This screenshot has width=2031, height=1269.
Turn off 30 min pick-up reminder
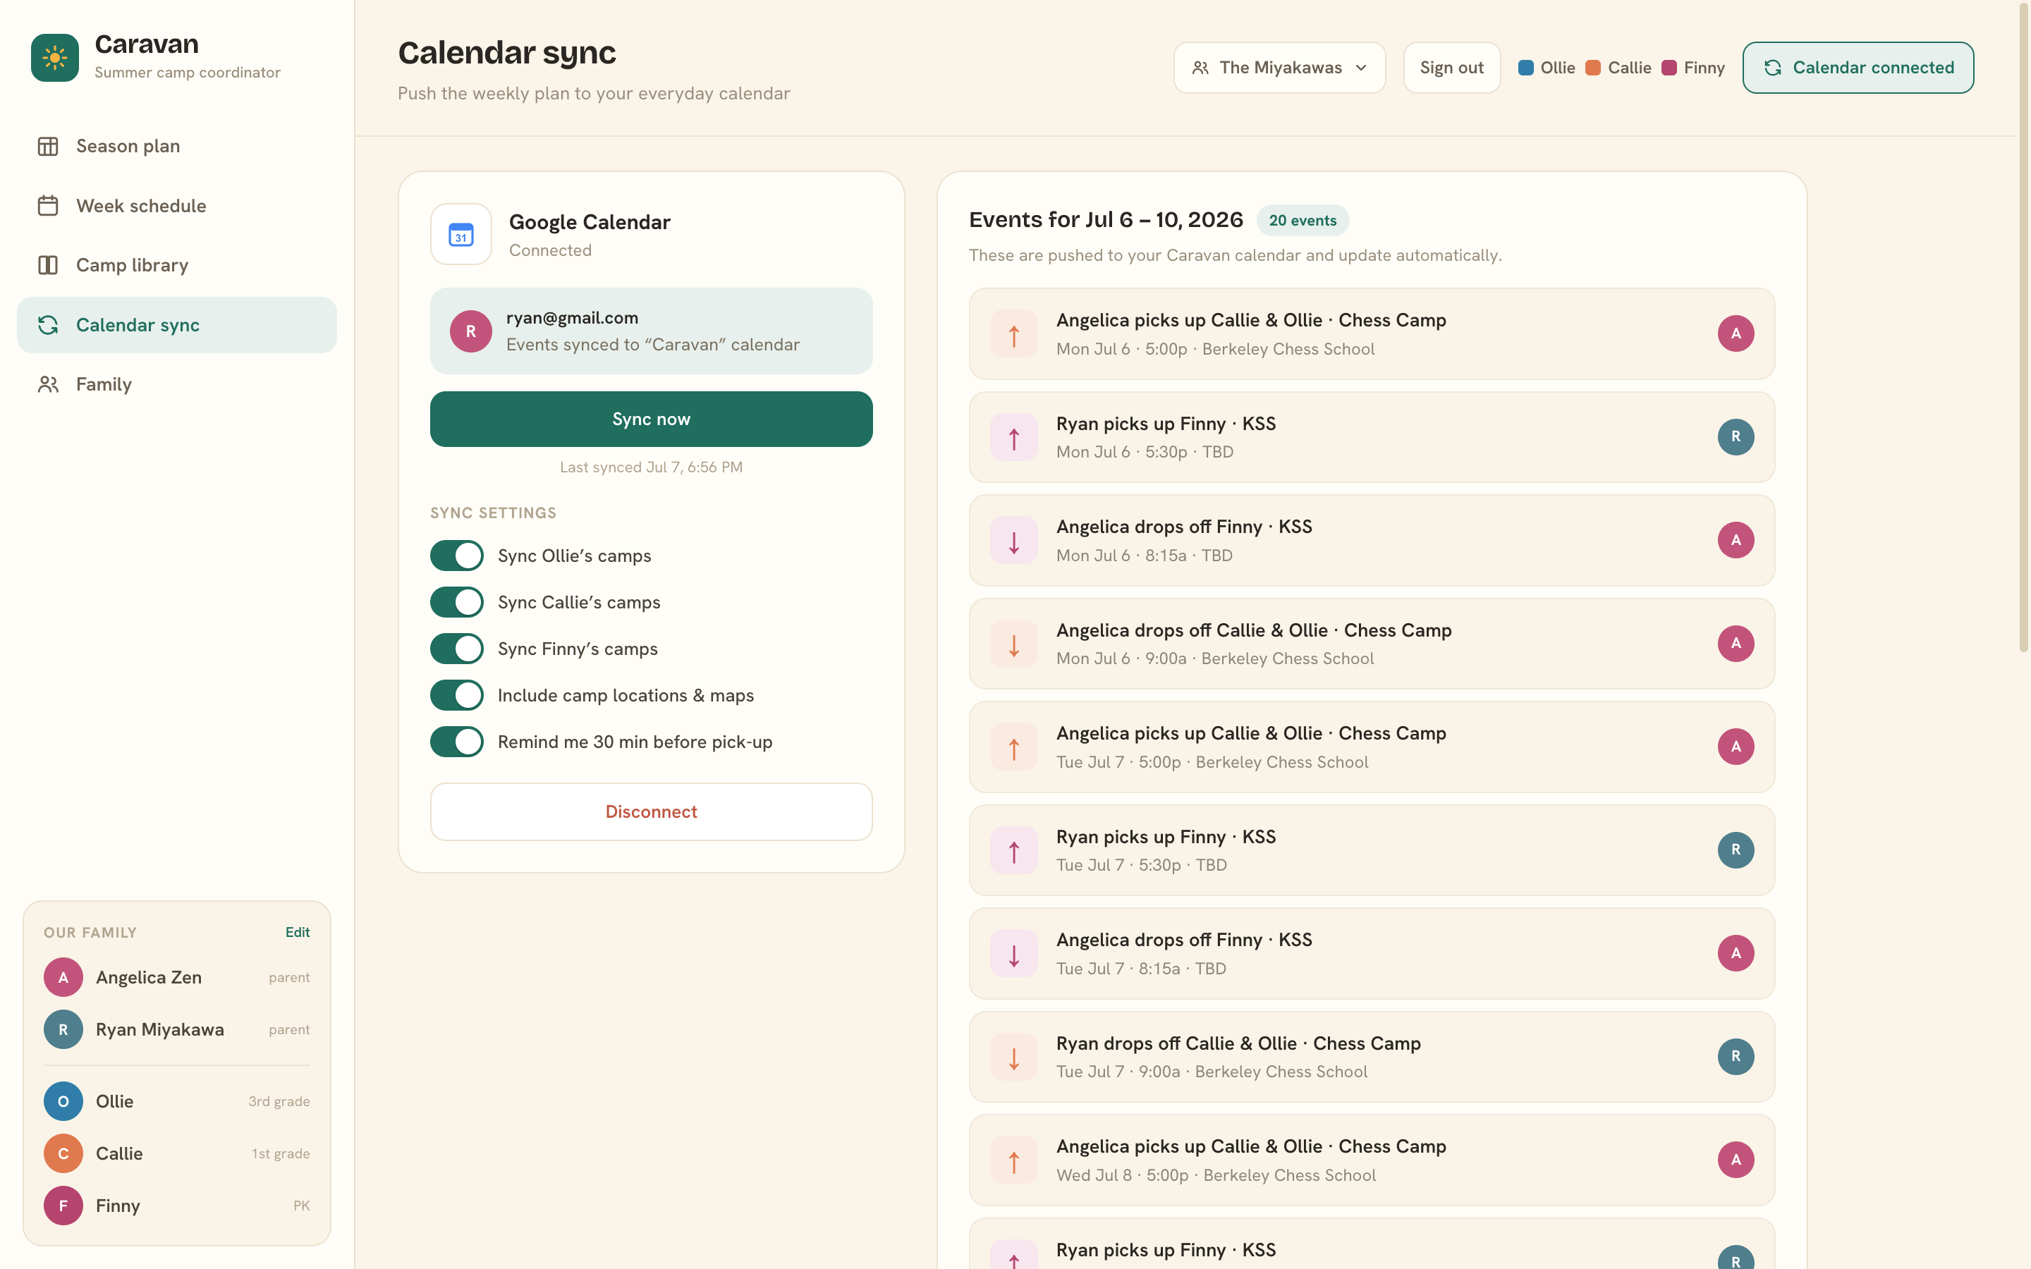pyautogui.click(x=456, y=742)
